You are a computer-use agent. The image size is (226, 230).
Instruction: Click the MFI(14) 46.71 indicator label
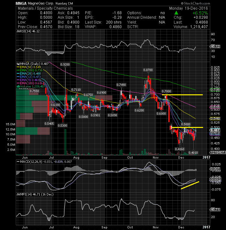tap(35, 194)
